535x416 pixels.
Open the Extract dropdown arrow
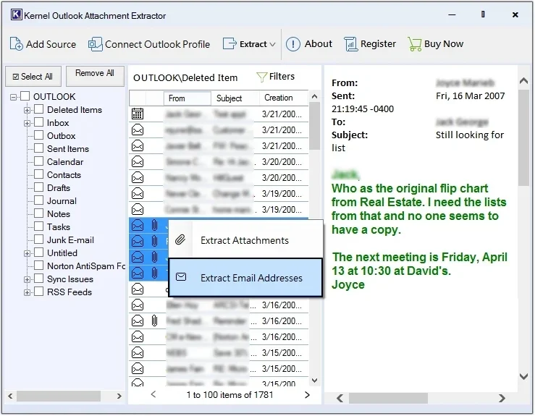272,44
